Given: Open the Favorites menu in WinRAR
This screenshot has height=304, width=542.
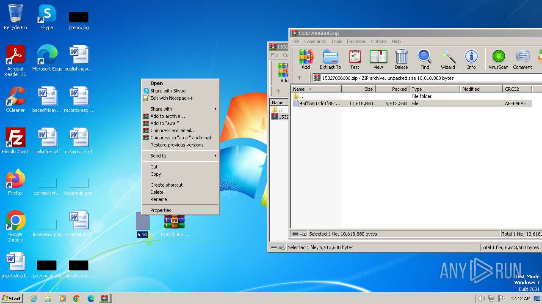Looking at the screenshot, I should pyautogui.click(x=357, y=41).
